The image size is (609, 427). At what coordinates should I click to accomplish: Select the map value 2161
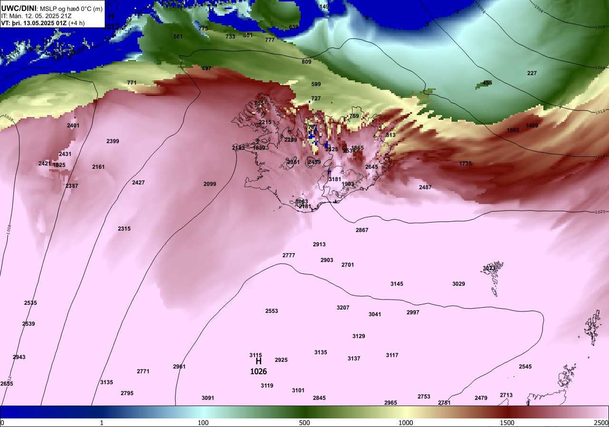98,167
